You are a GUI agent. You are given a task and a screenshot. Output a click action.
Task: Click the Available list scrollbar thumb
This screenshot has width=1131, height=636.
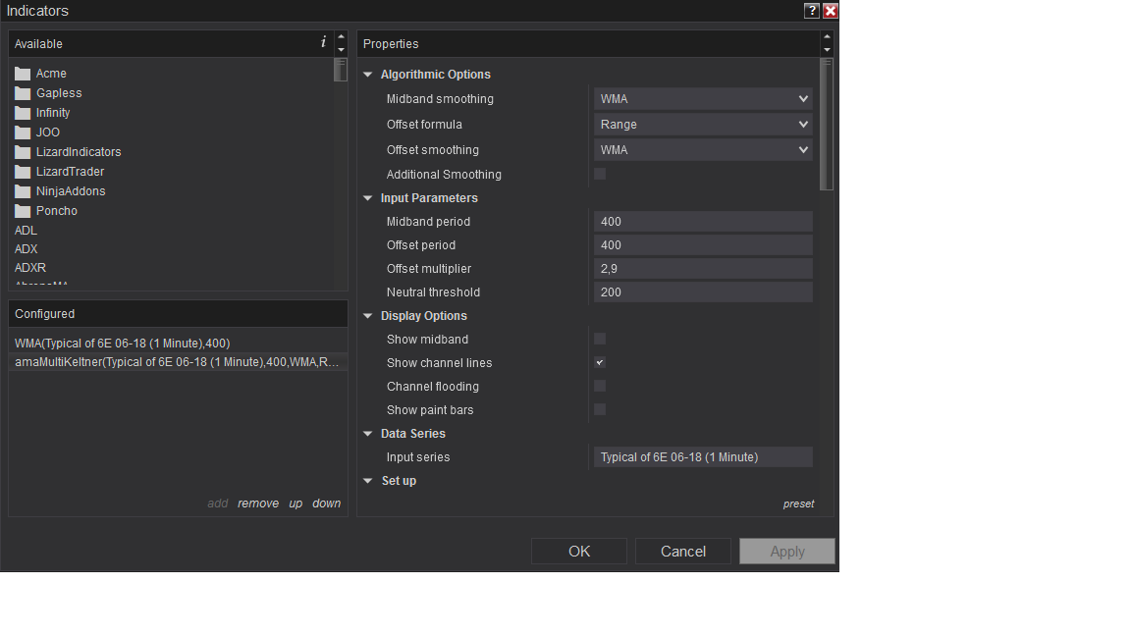click(x=341, y=70)
